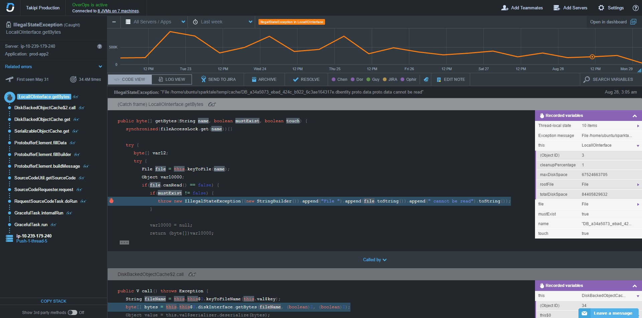642x318 pixels.
Task: Toggle the Chen label
Action: pyautogui.click(x=339, y=79)
